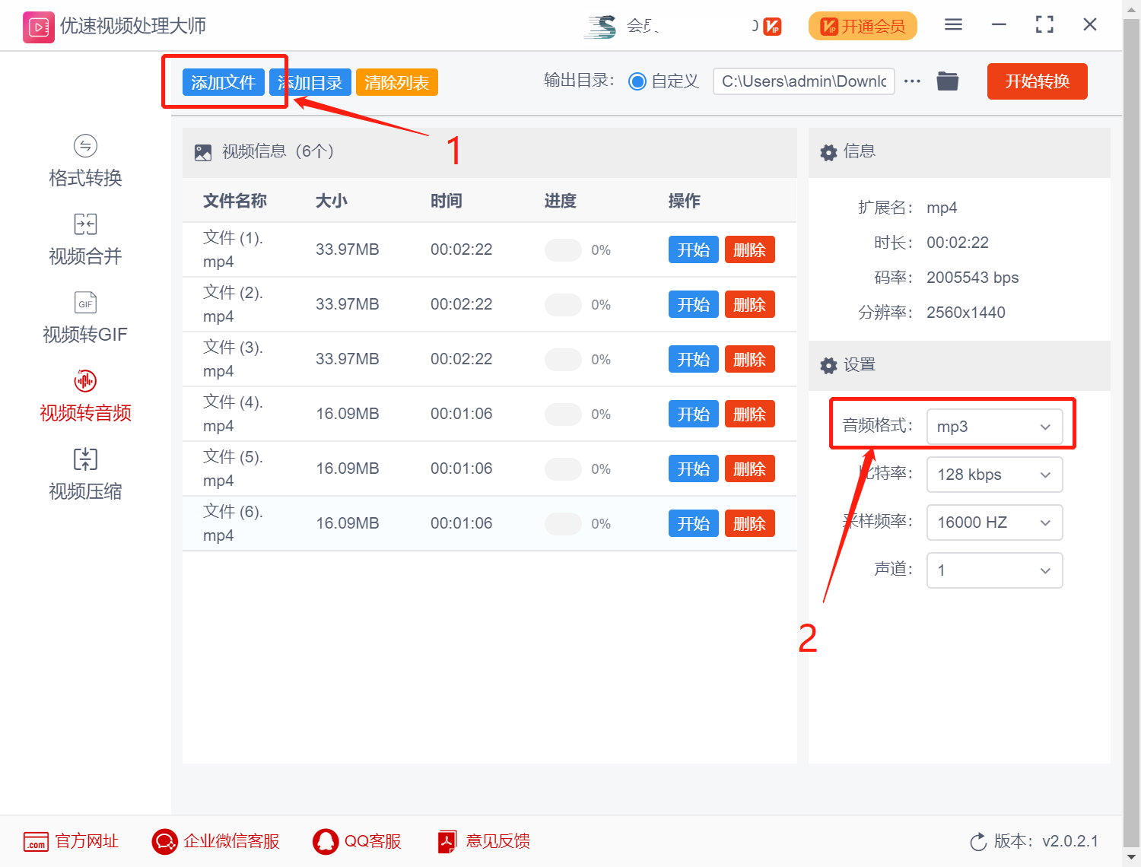Open the 声道 channel dropdown
Viewport: 1141px width, 867px height.
(x=994, y=570)
